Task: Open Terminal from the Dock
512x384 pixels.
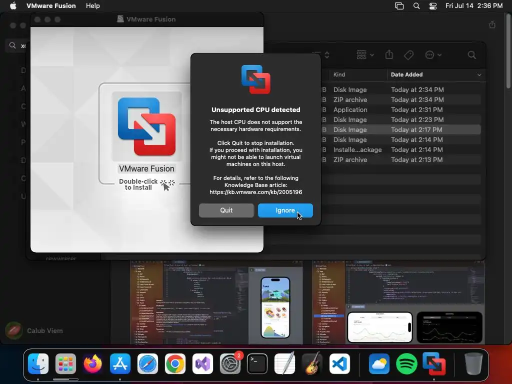Action: [x=257, y=363]
